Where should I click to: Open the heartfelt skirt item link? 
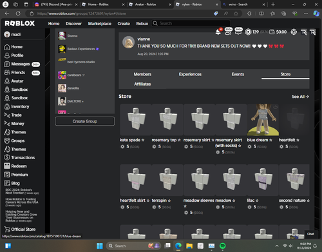(x=135, y=200)
